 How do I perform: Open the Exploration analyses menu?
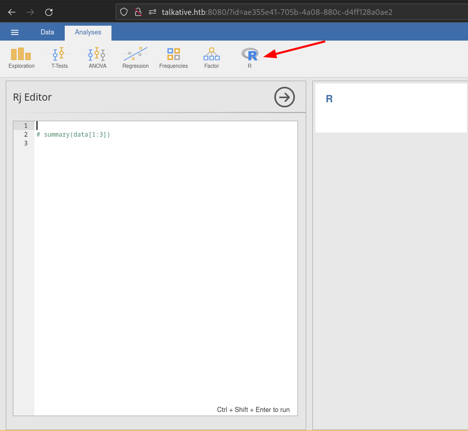pyautogui.click(x=21, y=58)
